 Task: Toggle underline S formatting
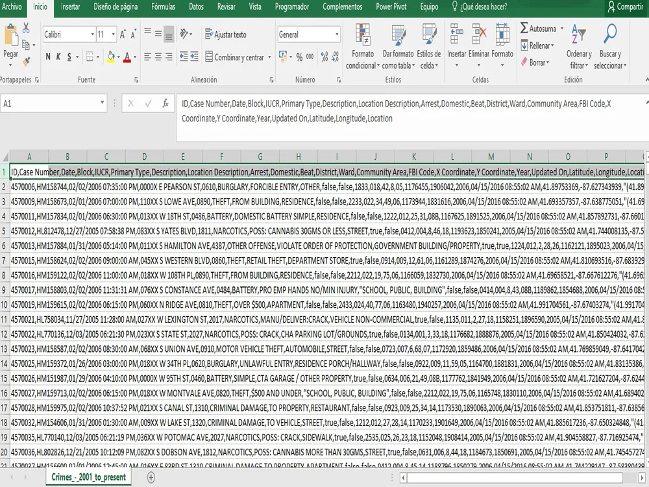click(69, 56)
